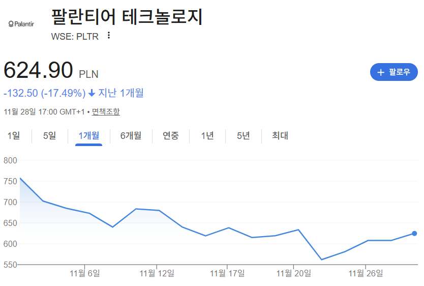Viewport: 424px width, 286px height.
Task: Click the 624.90 price value
Action: tap(38, 70)
